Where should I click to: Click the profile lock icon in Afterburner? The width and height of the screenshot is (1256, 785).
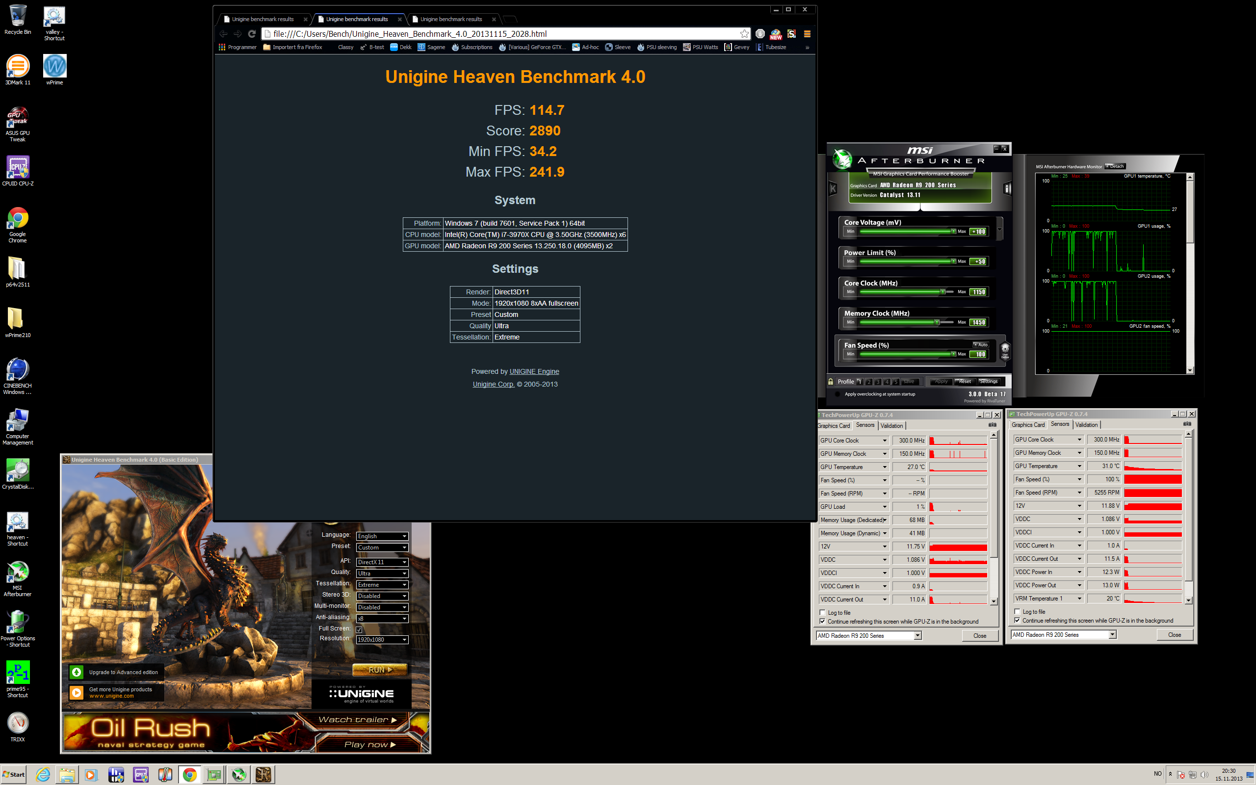[x=831, y=382]
